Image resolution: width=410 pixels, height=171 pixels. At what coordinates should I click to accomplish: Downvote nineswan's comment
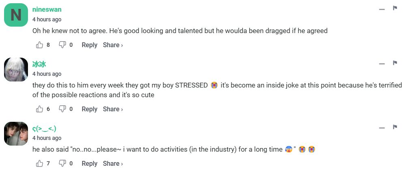click(62, 45)
